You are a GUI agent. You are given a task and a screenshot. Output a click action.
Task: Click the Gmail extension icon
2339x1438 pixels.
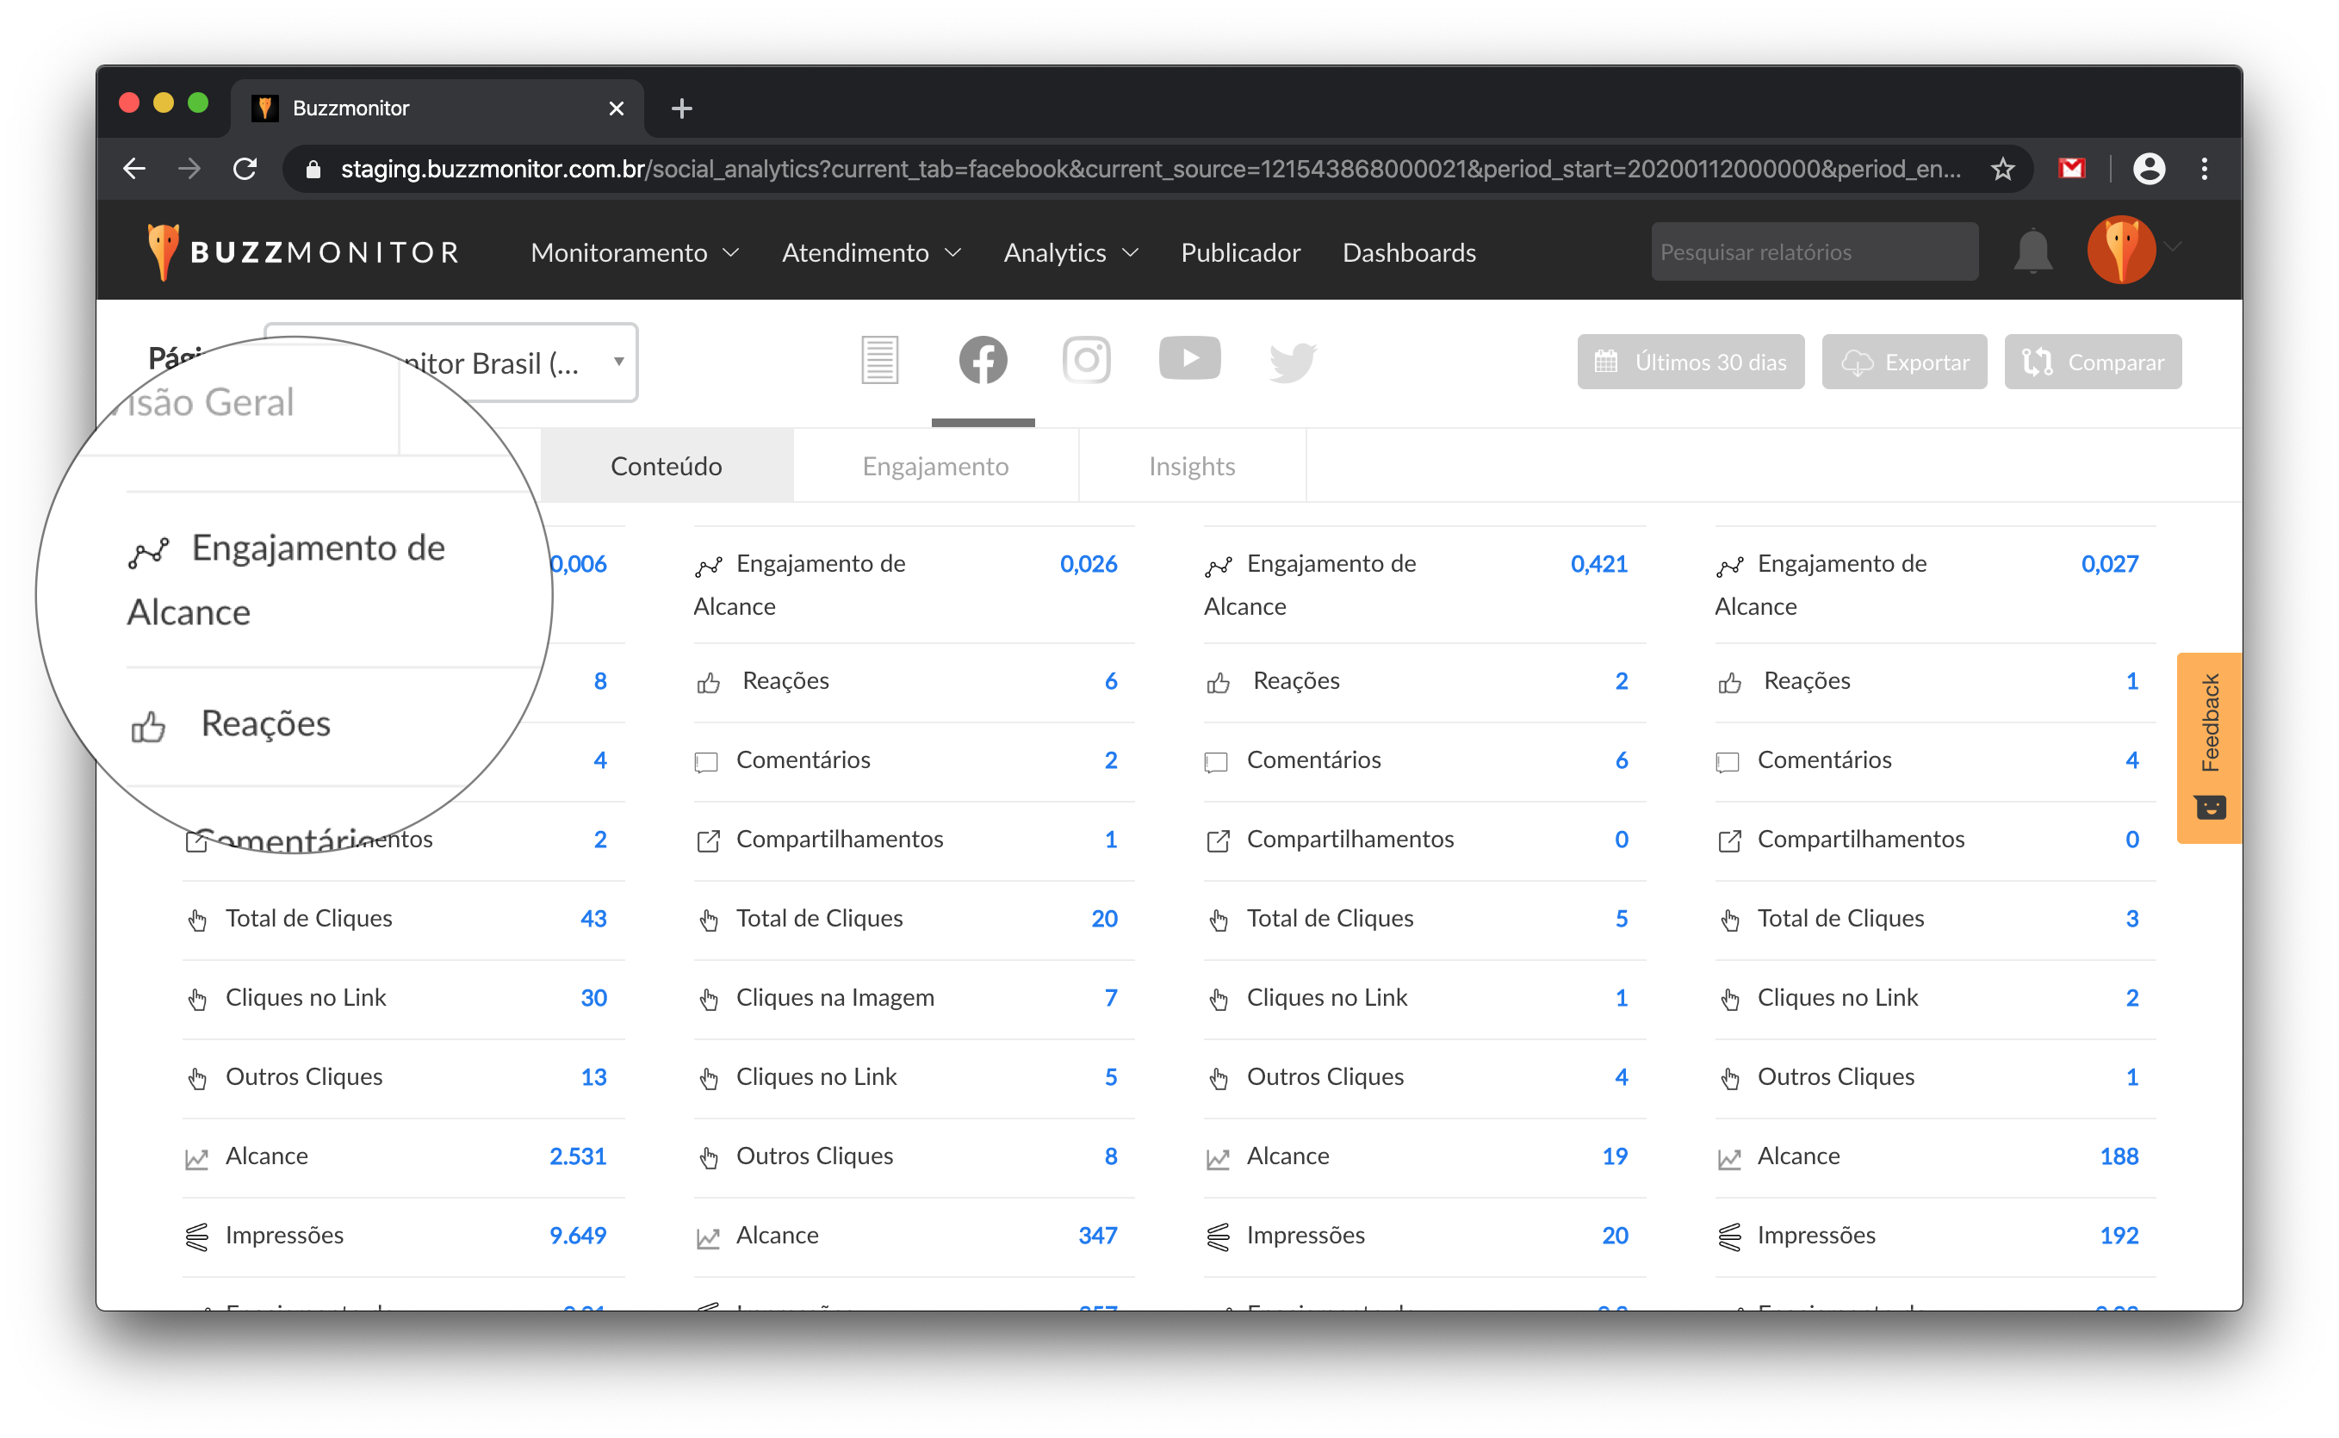[2071, 170]
